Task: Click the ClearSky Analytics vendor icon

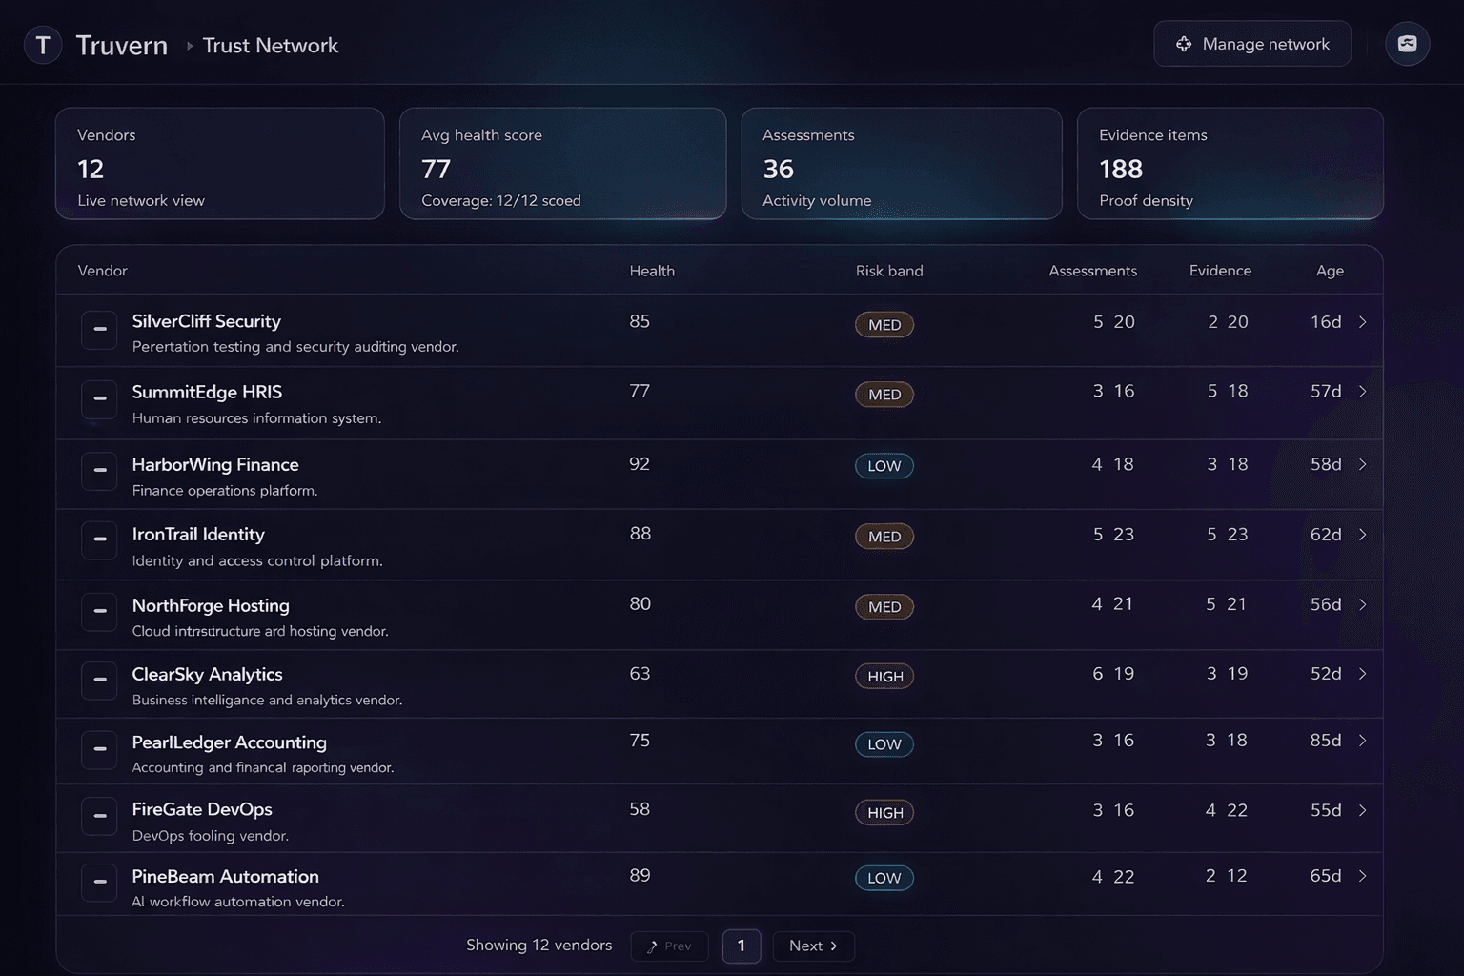Action: pos(99,681)
